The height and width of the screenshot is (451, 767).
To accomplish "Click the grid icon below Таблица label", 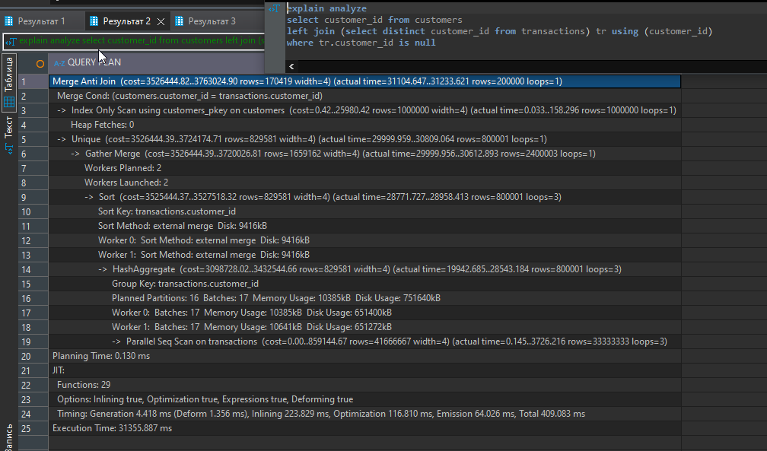I will click(x=9, y=103).
